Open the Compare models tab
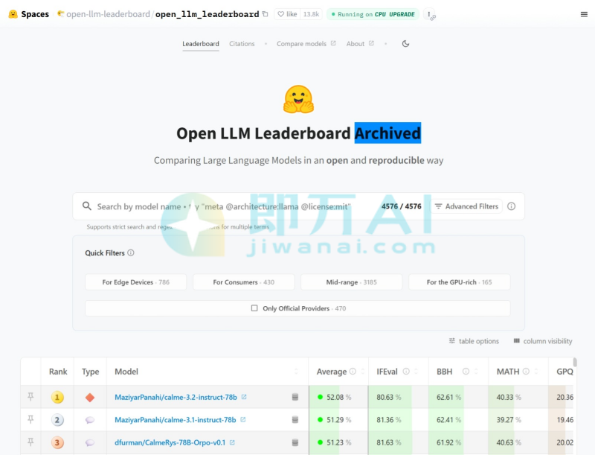 [301, 44]
